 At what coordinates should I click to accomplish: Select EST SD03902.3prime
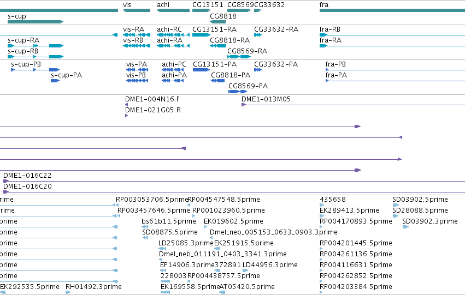pyautogui.click(x=430, y=221)
